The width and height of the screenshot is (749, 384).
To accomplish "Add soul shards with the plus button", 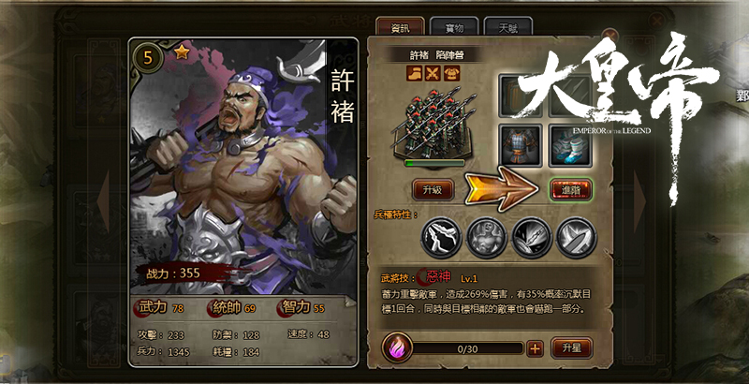I will click(535, 348).
